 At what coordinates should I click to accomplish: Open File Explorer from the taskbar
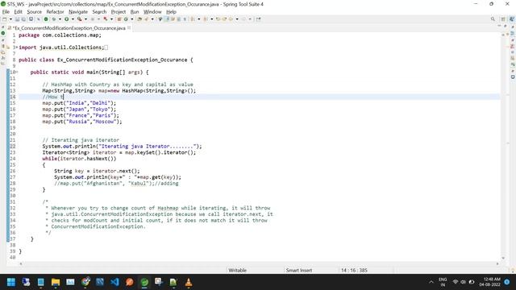[56, 282]
